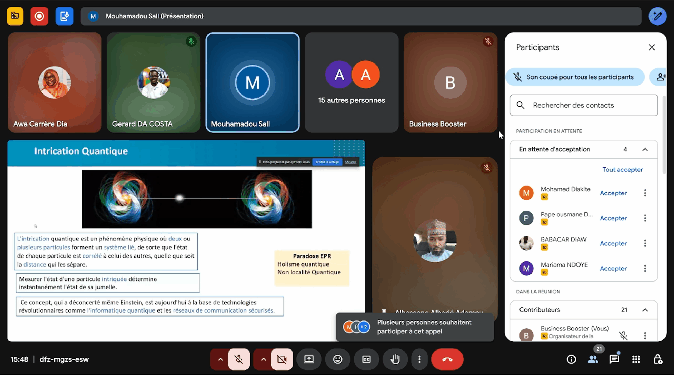The height and width of the screenshot is (375, 674).
Task: Click Tout accepter link
Action: click(x=623, y=170)
